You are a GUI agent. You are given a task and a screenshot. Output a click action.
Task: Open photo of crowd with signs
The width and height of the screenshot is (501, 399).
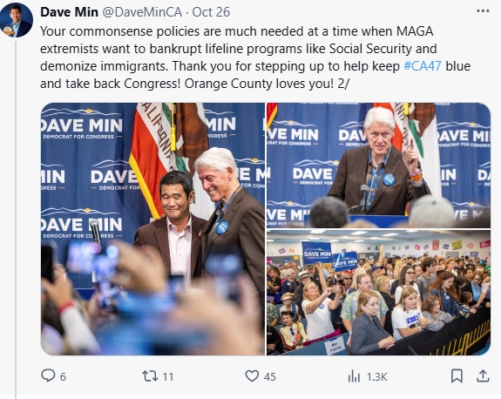pyautogui.click(x=379, y=293)
